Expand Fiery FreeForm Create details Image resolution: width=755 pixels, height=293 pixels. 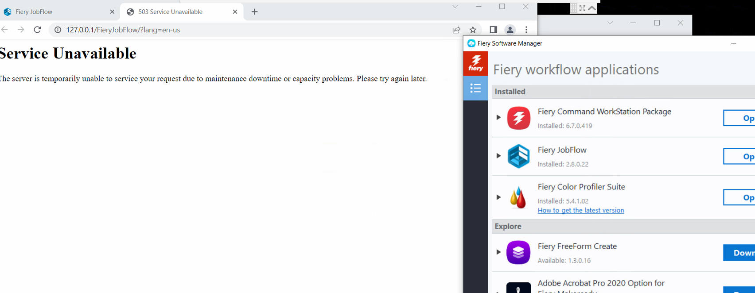click(x=498, y=252)
